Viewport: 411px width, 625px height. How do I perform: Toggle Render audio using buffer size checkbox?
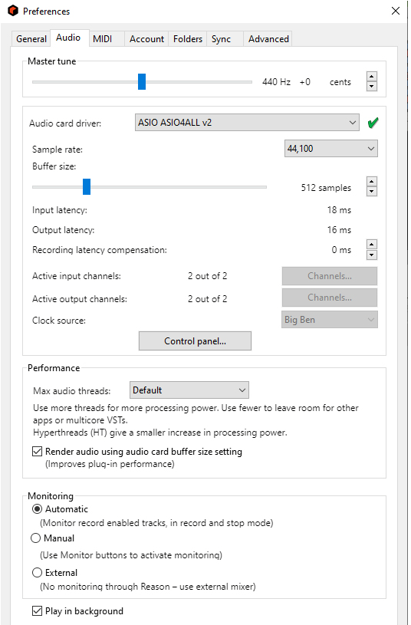pyautogui.click(x=37, y=451)
